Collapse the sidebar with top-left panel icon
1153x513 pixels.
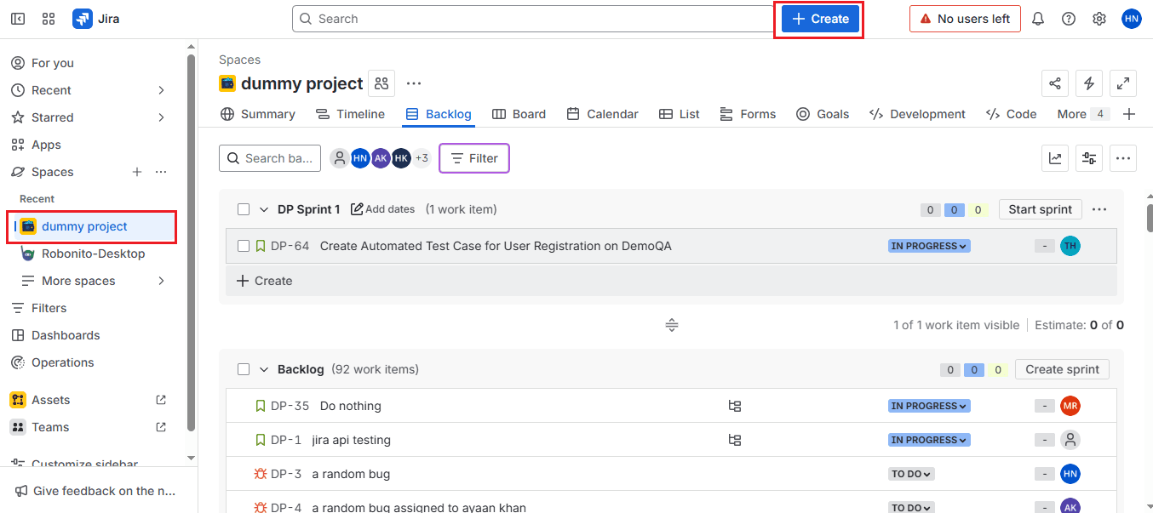[x=18, y=19]
